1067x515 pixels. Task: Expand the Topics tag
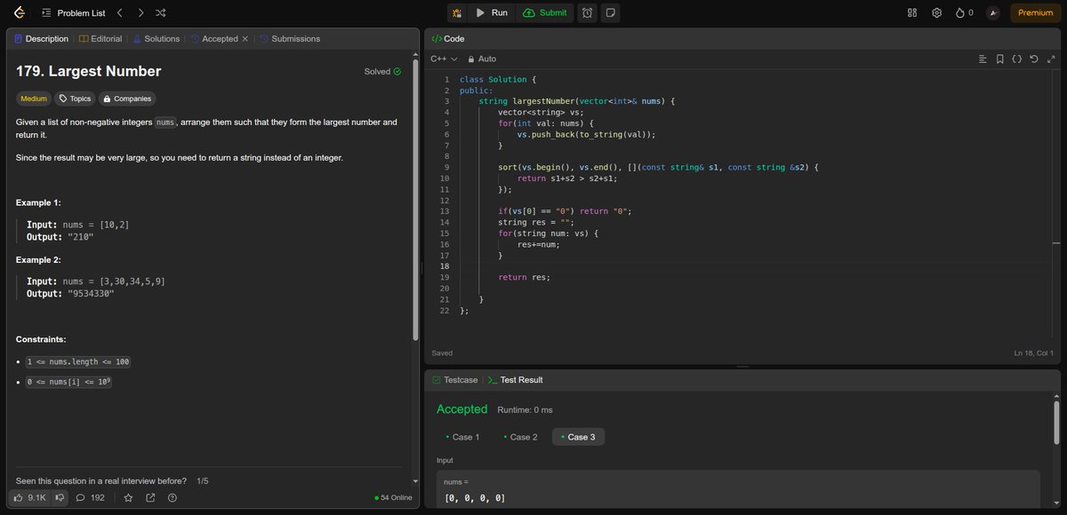tap(76, 99)
